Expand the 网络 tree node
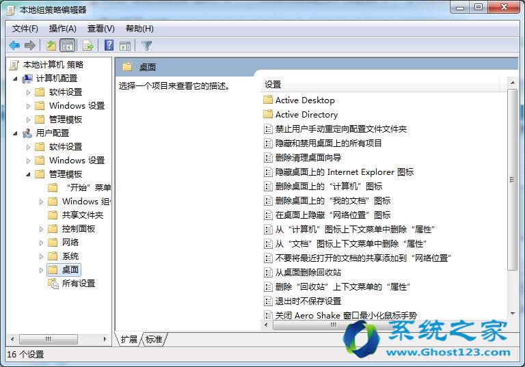The width and height of the screenshot is (525, 367). coord(41,243)
